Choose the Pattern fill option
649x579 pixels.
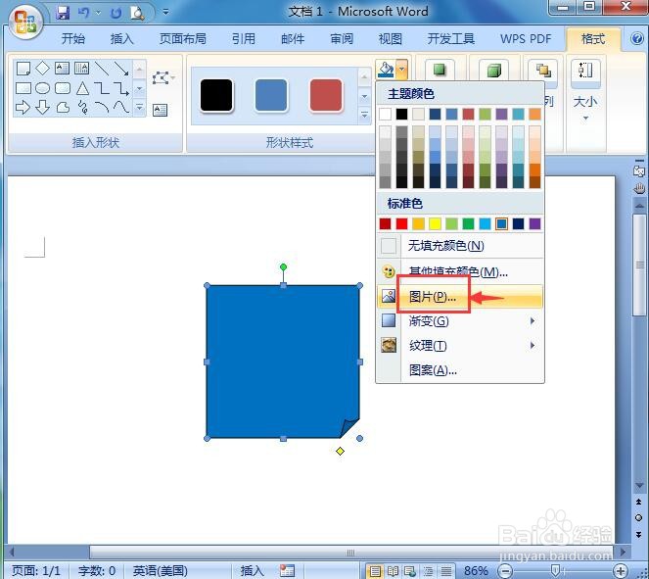(459, 370)
